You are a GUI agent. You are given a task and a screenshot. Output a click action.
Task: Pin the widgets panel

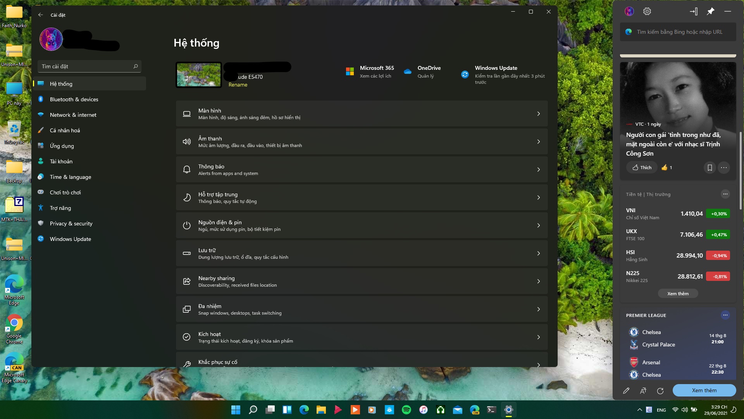[x=710, y=12]
